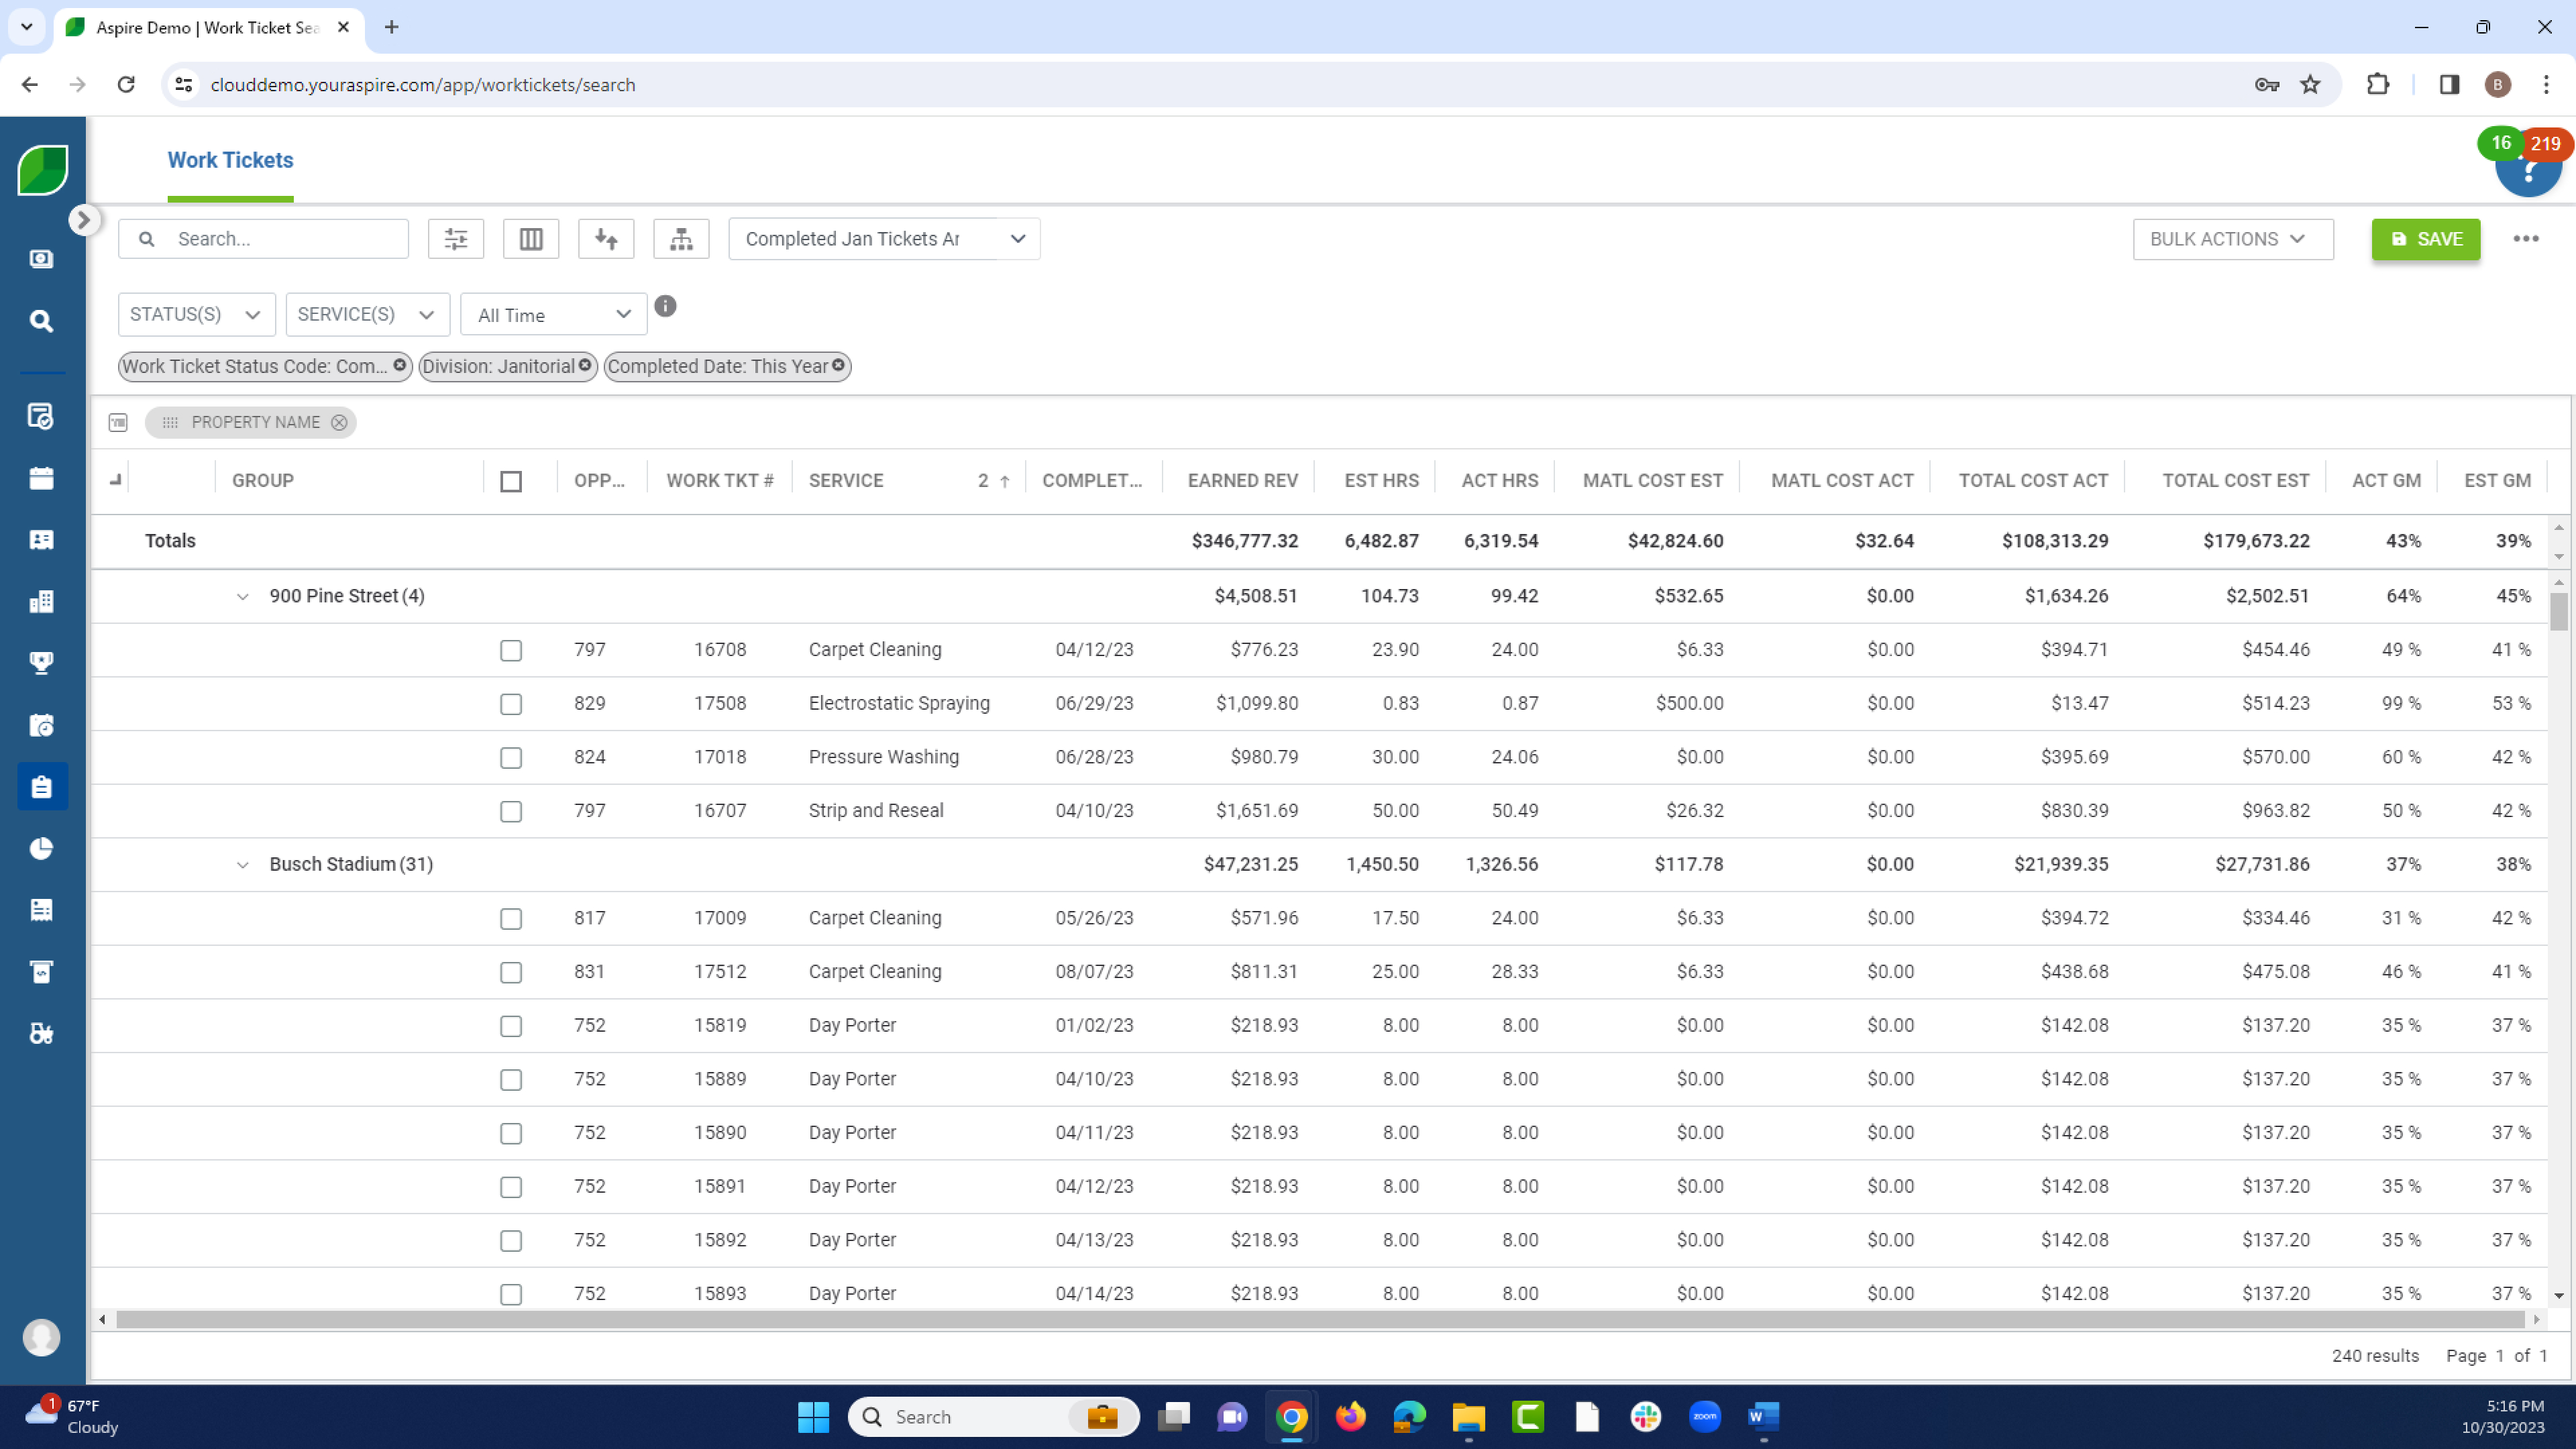
Task: Open the BULK ACTIONS menu
Action: pyautogui.click(x=2232, y=238)
